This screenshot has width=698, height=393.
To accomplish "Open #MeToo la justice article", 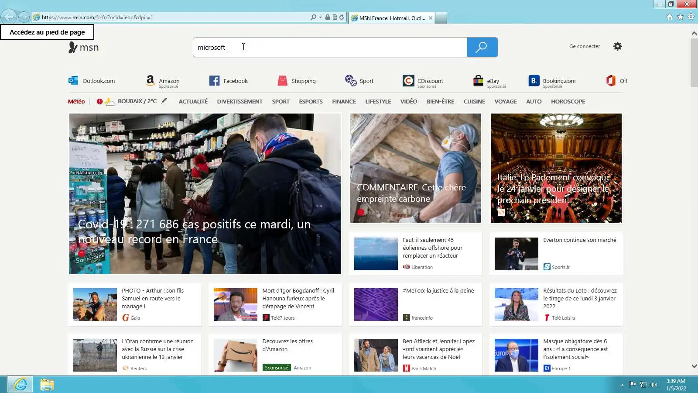I will click(x=415, y=304).
